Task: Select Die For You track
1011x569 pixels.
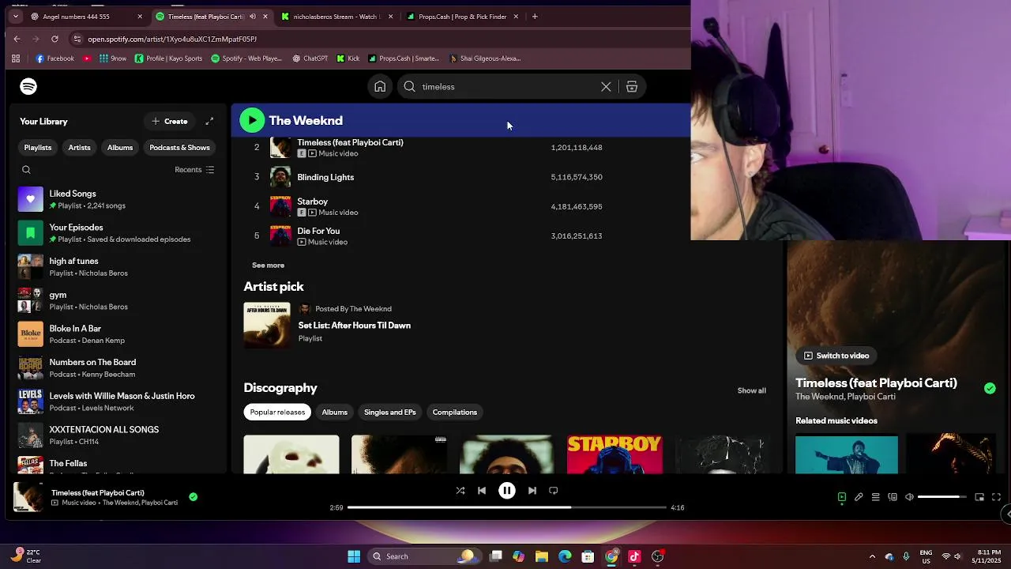Action: click(x=318, y=231)
